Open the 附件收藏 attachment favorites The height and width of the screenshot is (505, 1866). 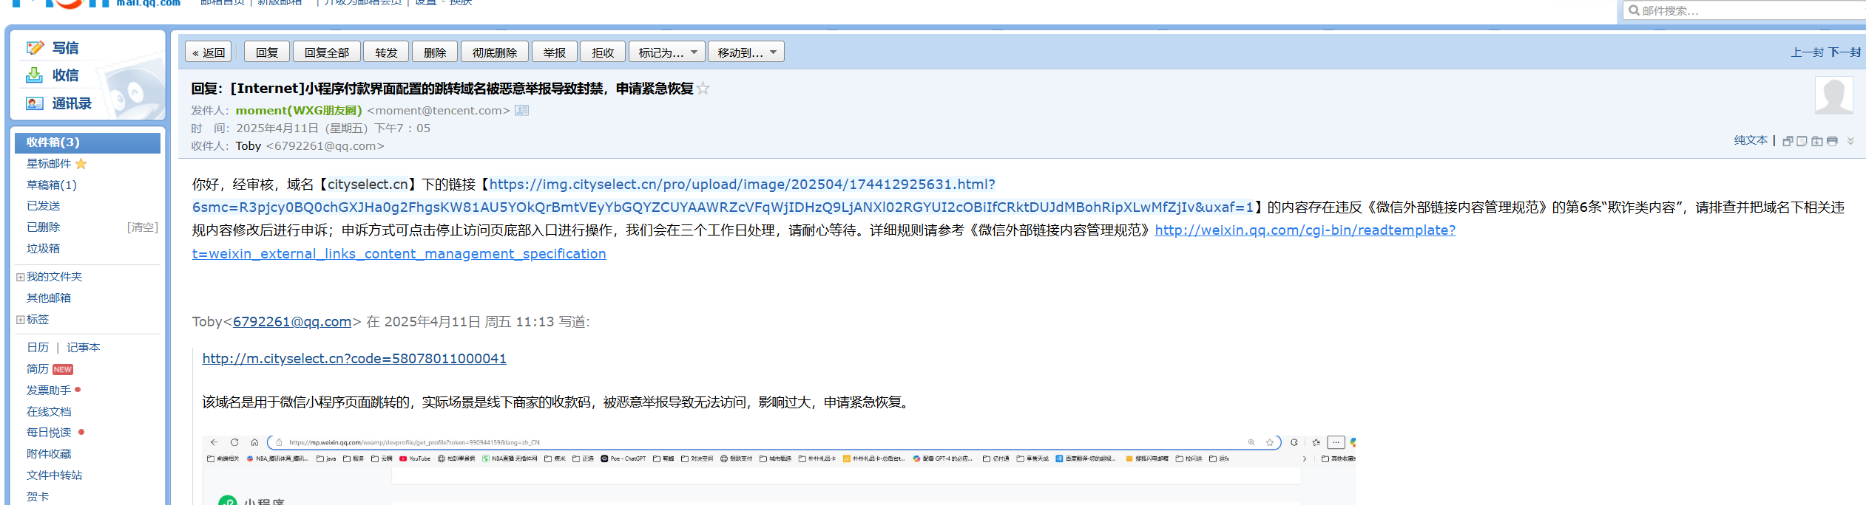point(49,454)
